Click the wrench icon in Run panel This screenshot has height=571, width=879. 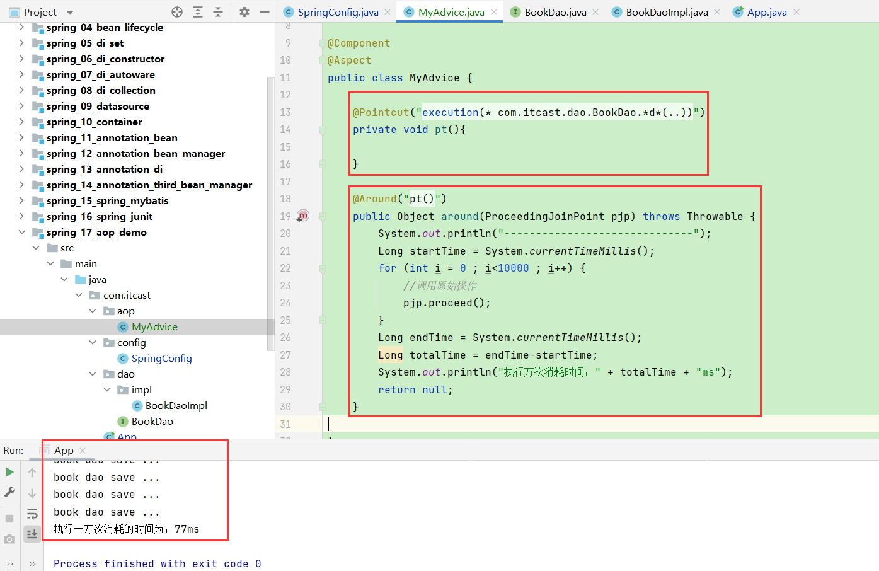9,492
